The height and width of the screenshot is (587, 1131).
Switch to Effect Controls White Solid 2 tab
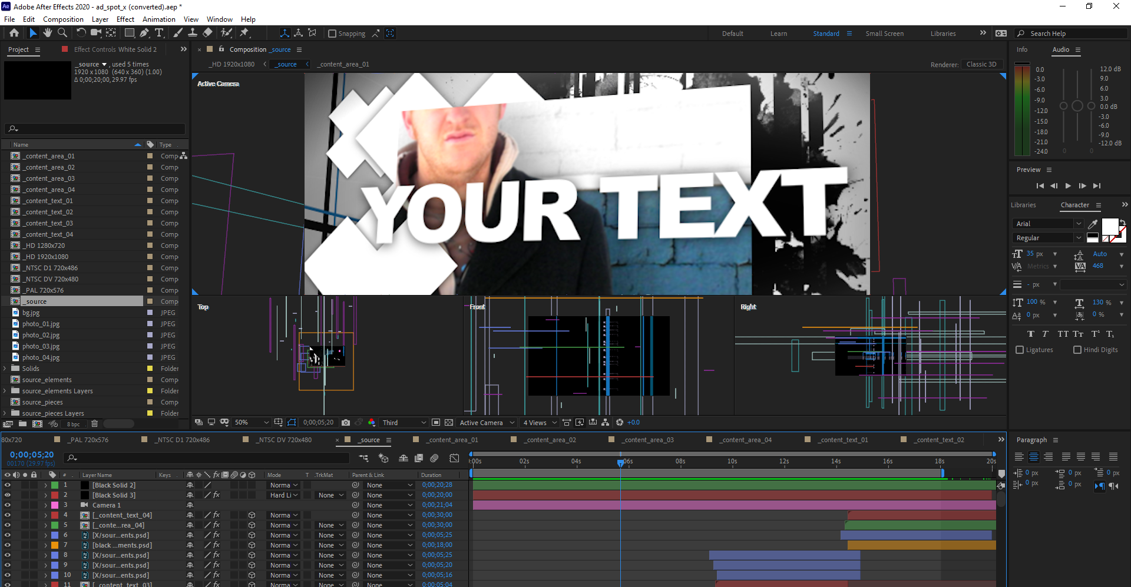point(115,49)
